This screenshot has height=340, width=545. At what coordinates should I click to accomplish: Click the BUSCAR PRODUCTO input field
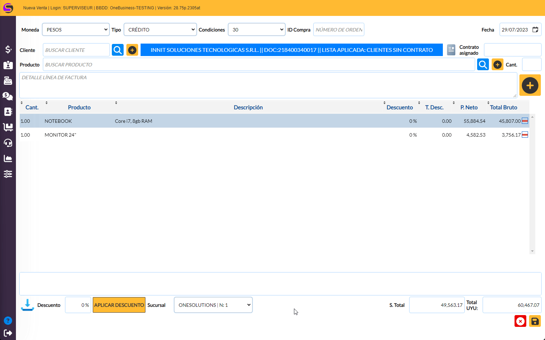click(258, 65)
